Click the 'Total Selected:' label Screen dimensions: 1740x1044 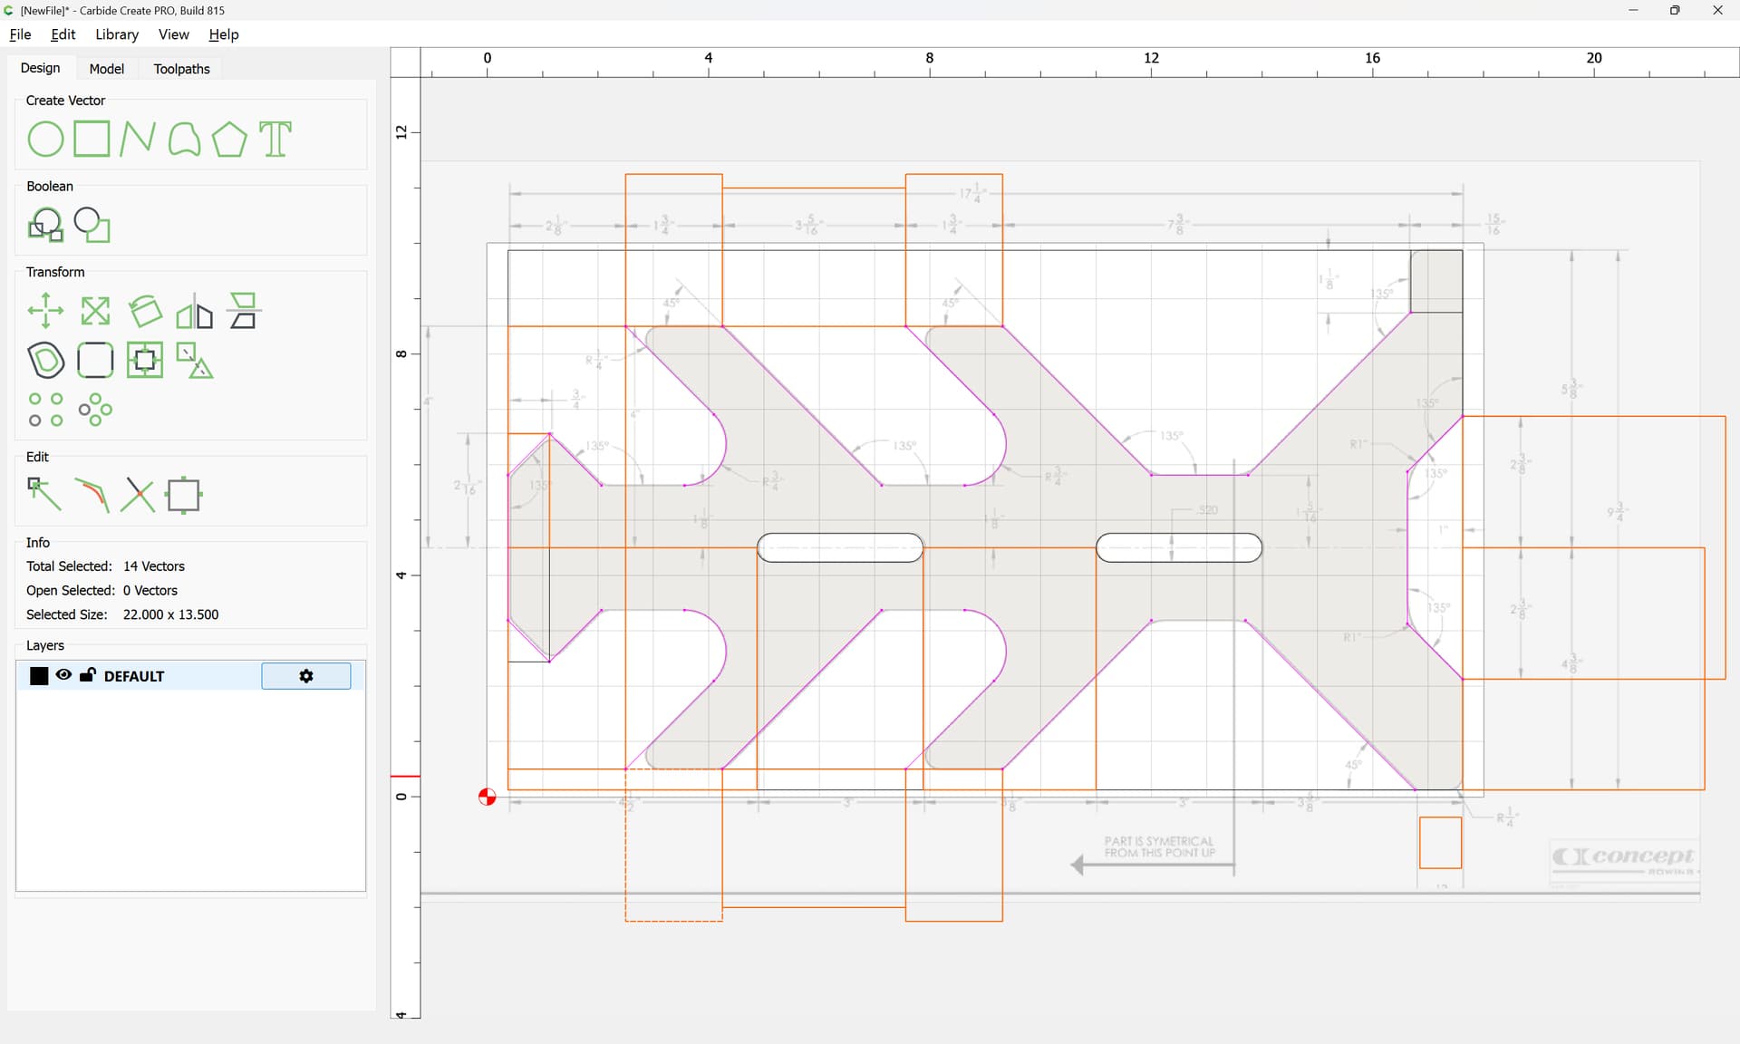[x=69, y=566]
